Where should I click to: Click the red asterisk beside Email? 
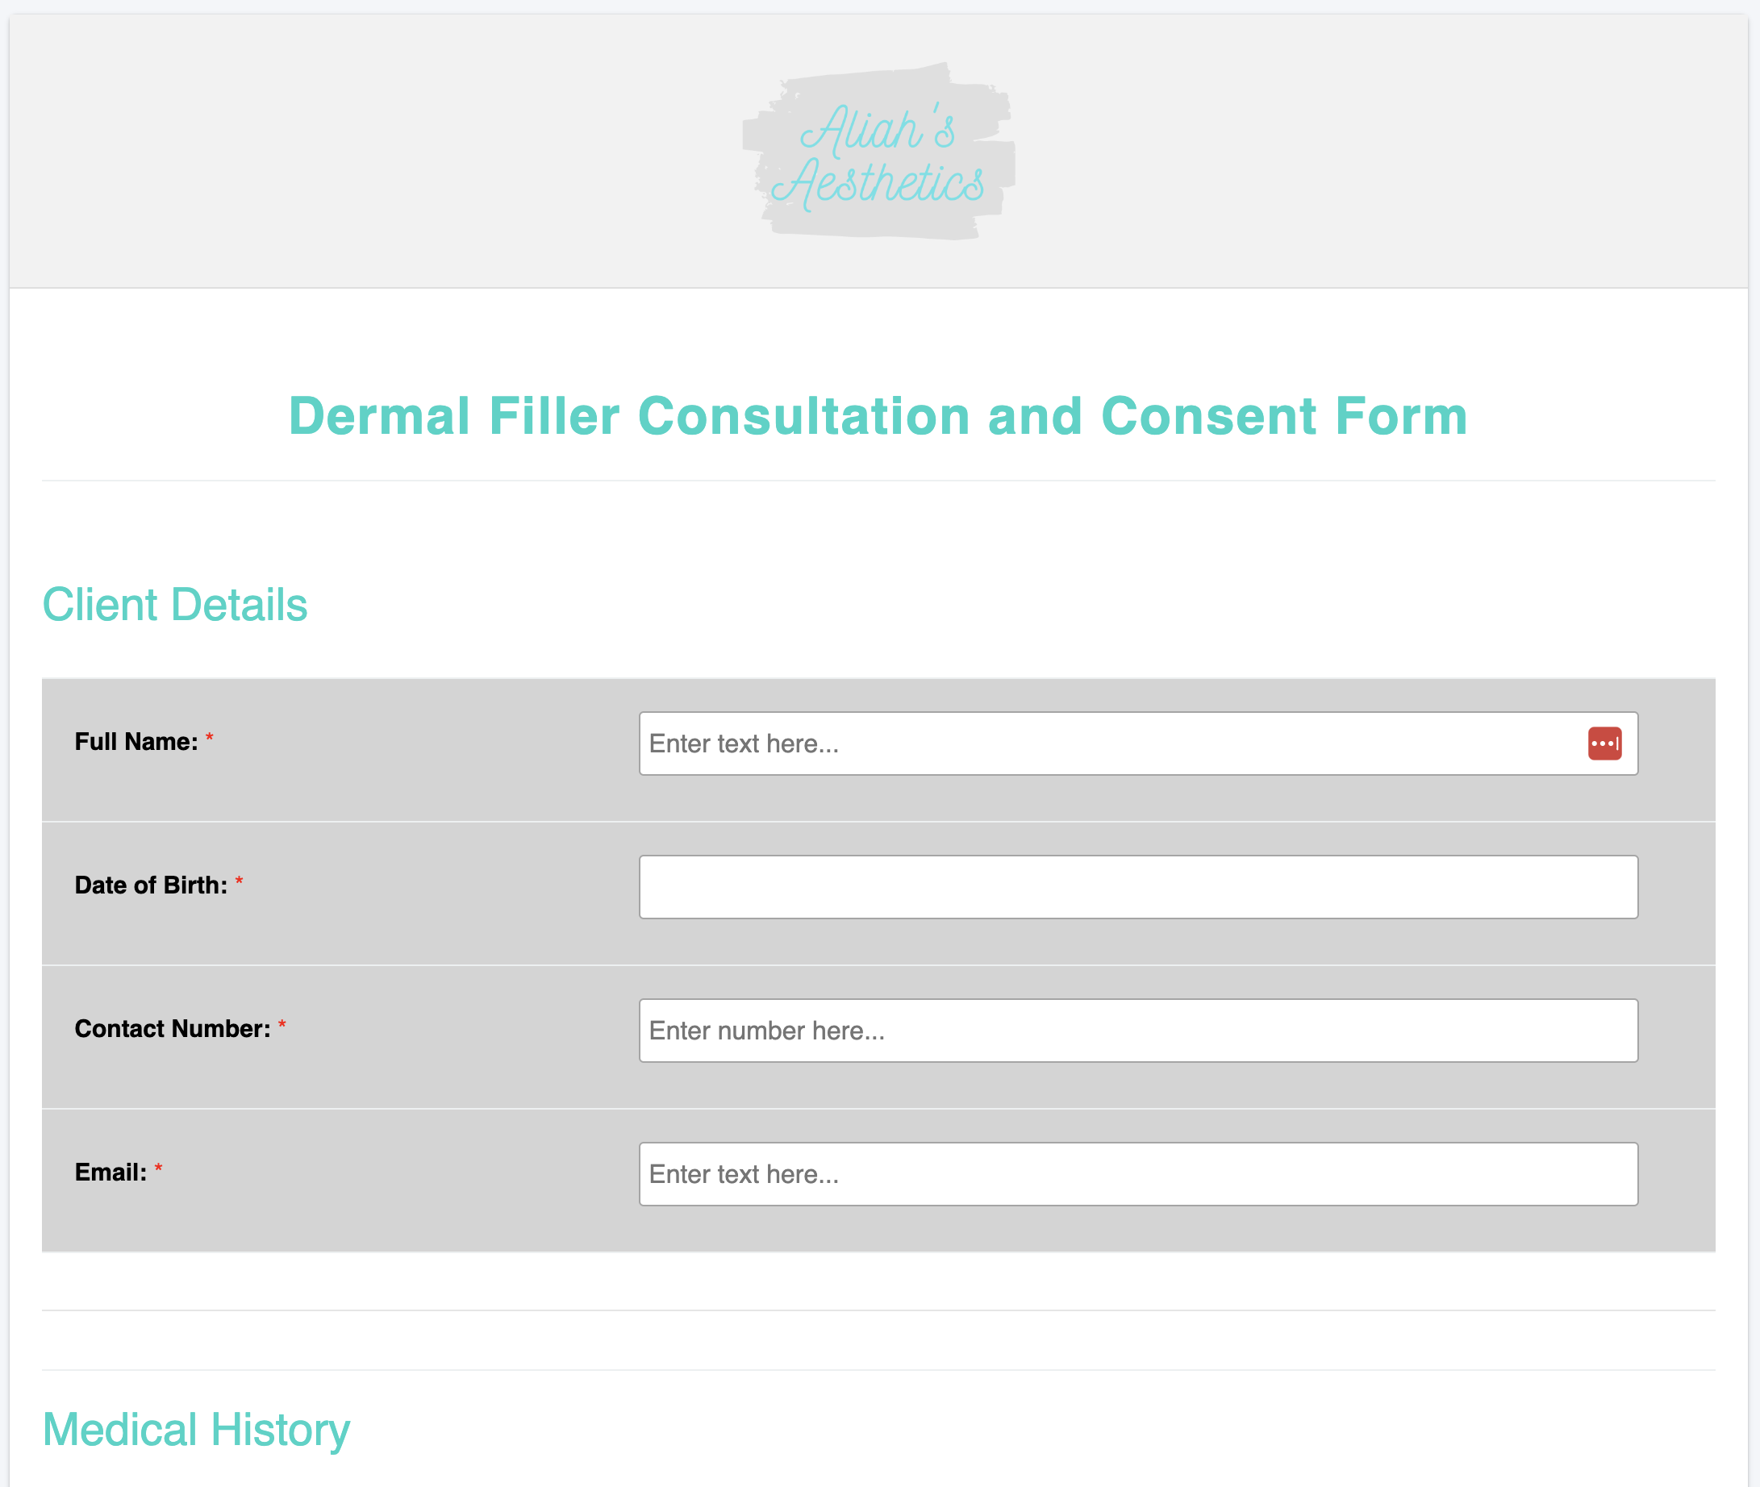click(159, 1168)
